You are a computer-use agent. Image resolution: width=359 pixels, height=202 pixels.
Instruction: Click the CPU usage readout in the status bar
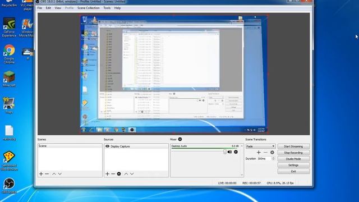(280, 183)
